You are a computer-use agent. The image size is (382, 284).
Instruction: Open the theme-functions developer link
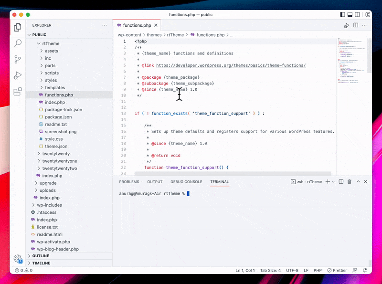point(231,65)
